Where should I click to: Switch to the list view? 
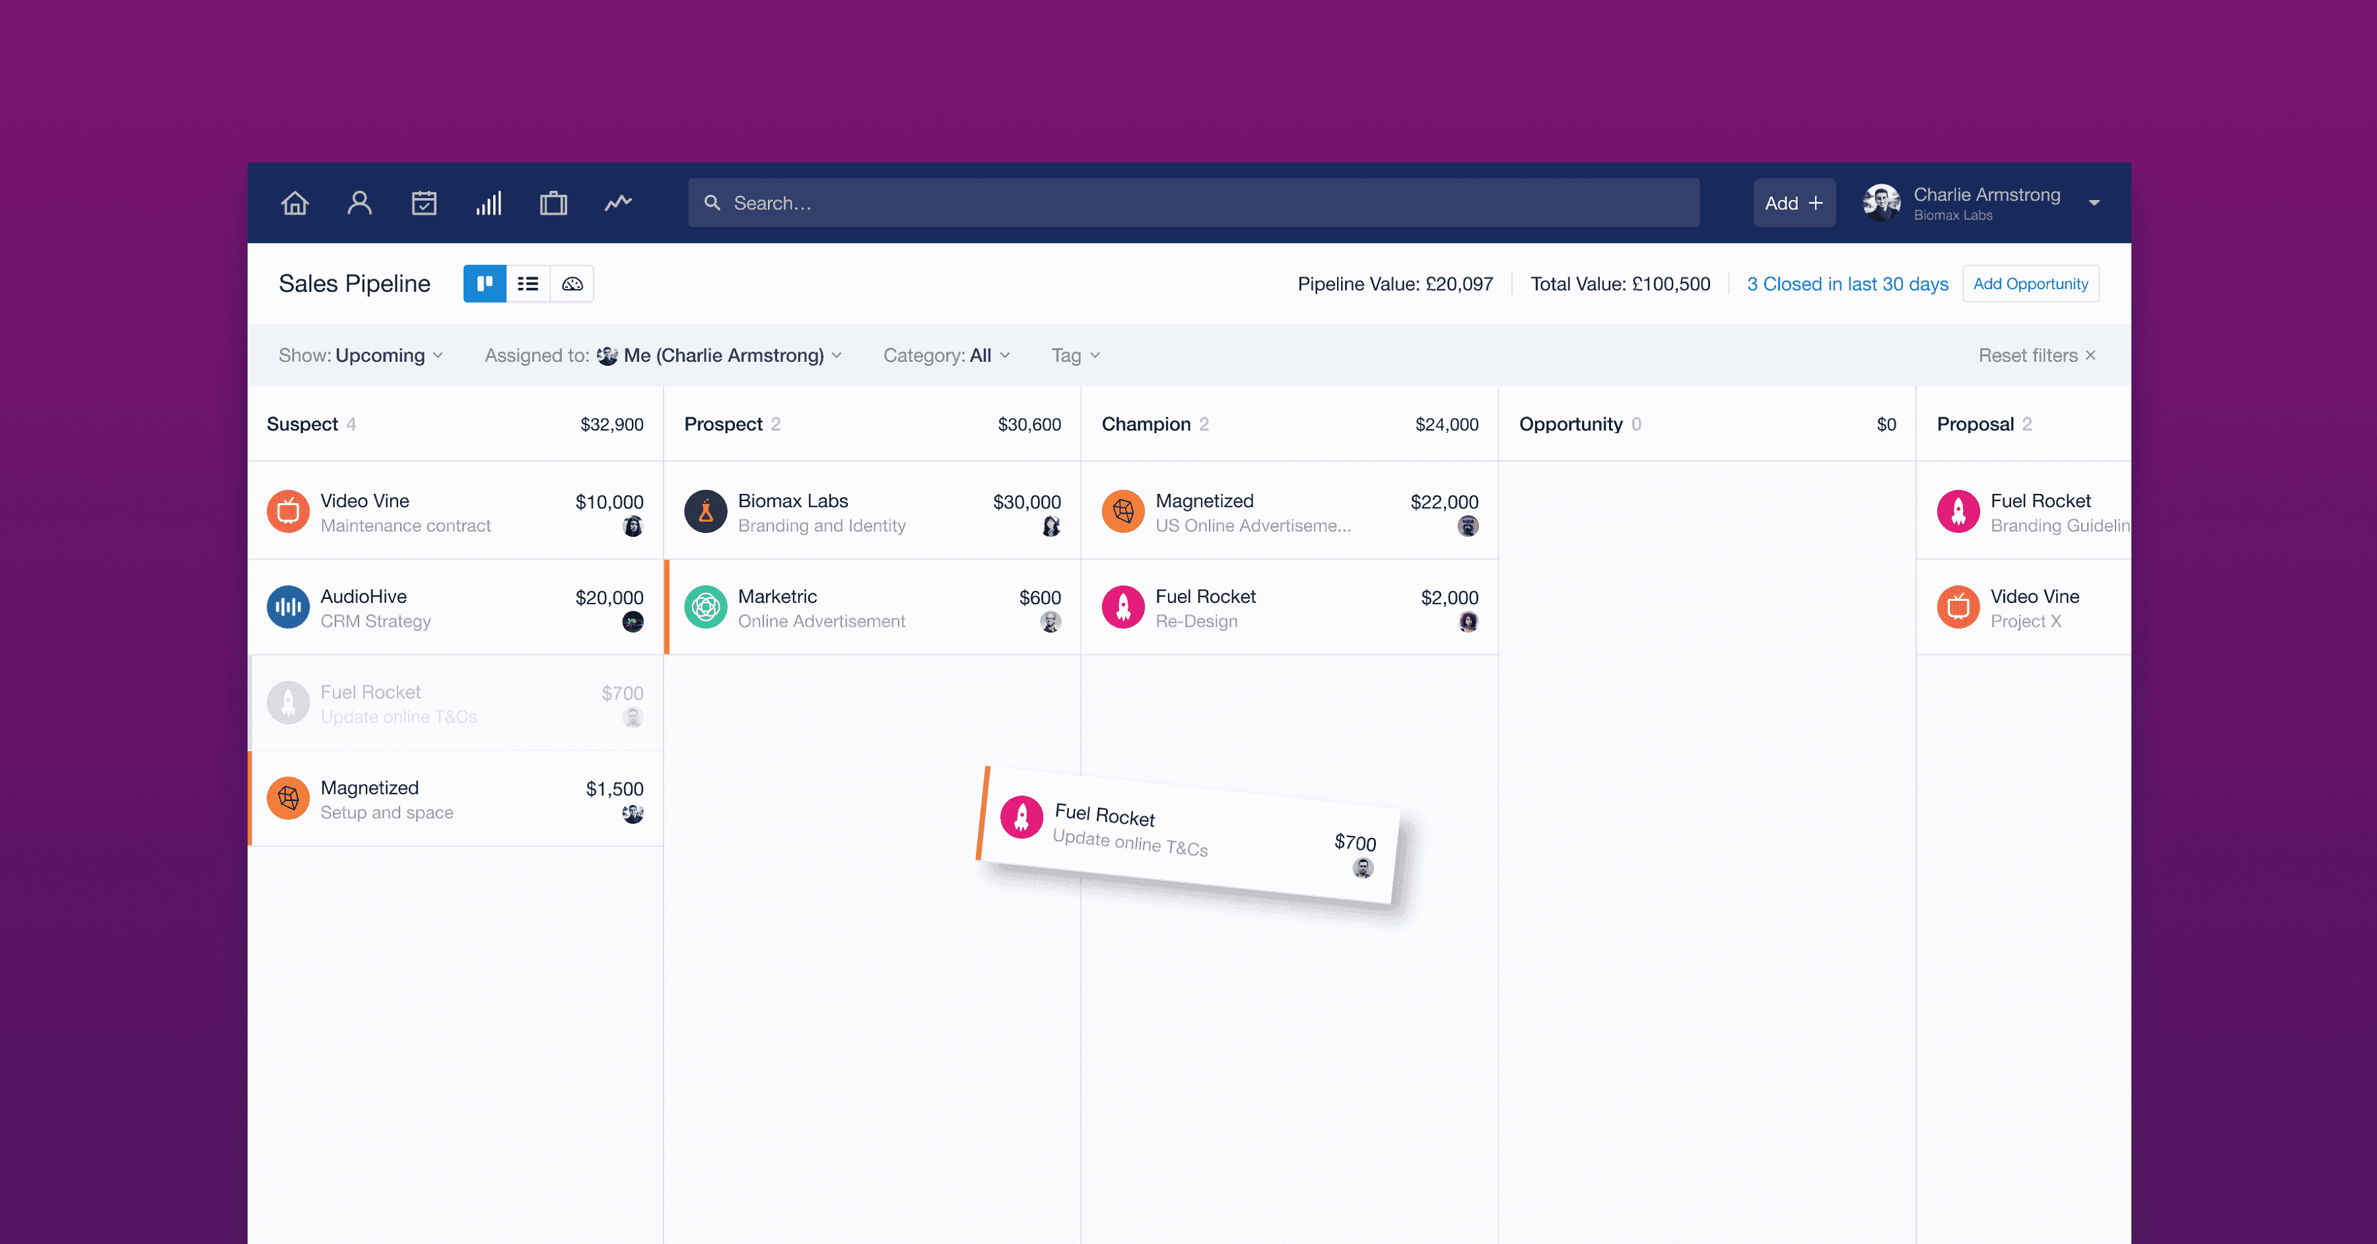[528, 283]
